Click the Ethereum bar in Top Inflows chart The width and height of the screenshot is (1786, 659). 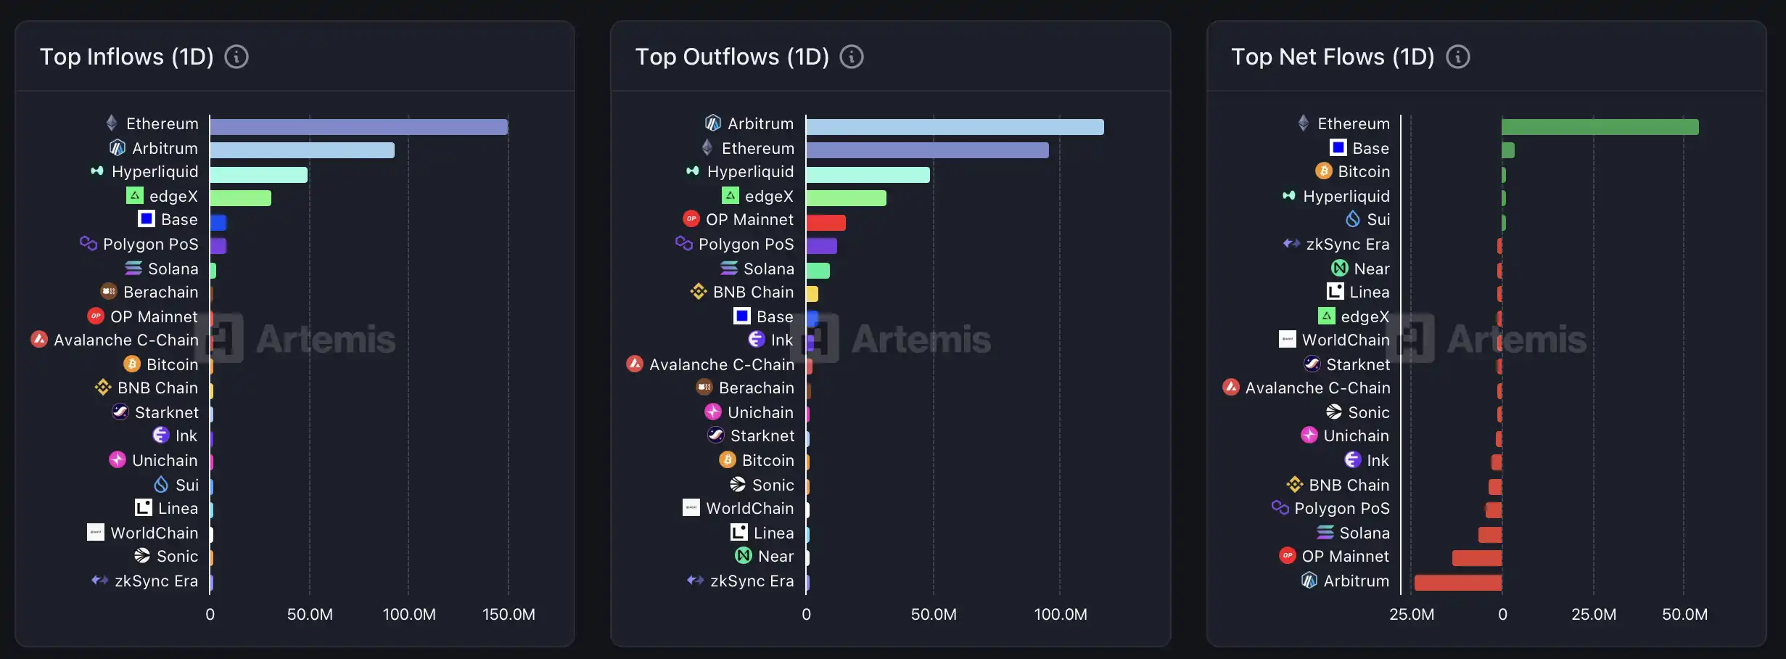[359, 127]
